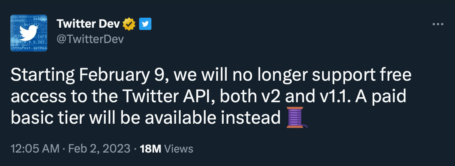Image resolution: width=455 pixels, height=166 pixels.
Task: Click the 18M view count number
Action: [150, 149]
